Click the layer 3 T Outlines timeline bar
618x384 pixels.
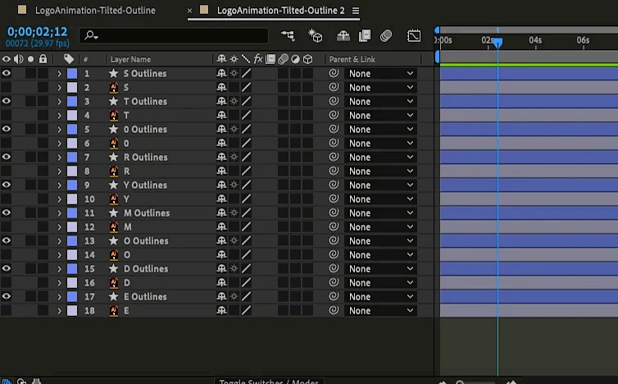tap(529, 101)
